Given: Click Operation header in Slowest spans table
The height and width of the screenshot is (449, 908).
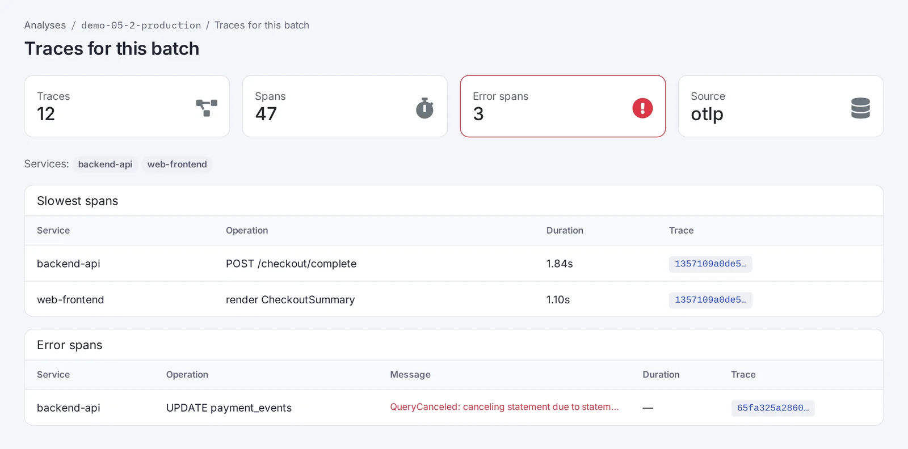Looking at the screenshot, I should click(247, 230).
